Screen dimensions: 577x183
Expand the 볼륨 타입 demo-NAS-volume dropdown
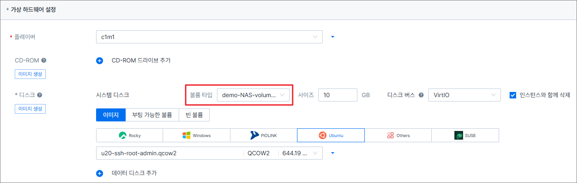coord(253,95)
